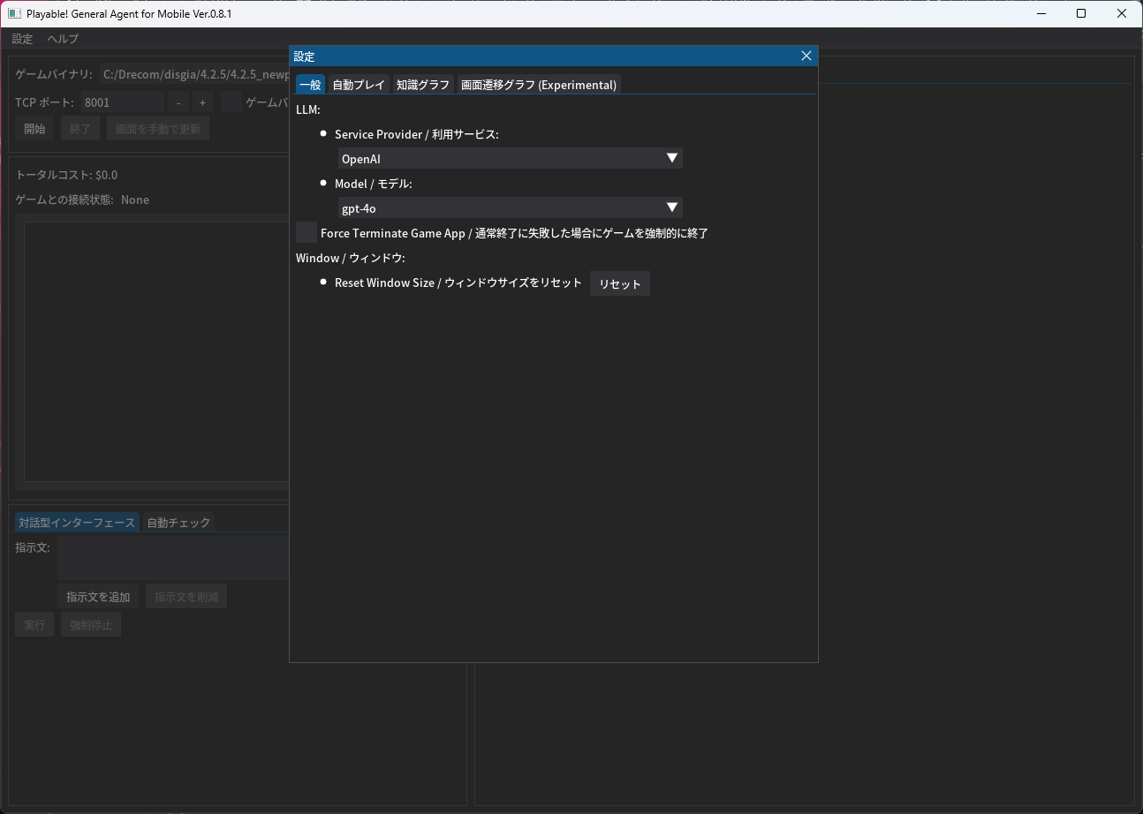
Task: Select the 一般 settings tab
Action: 310,85
